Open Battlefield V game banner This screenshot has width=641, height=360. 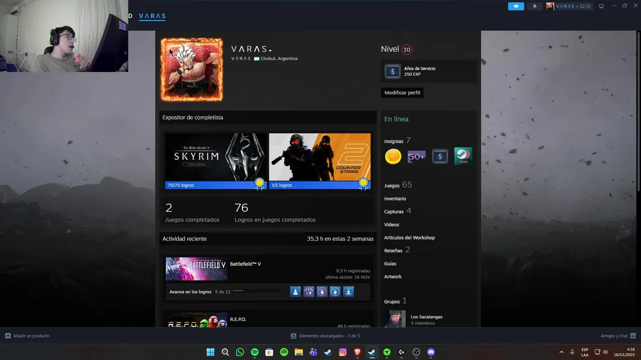(x=196, y=269)
